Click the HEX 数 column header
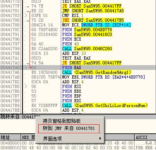The image size is (156, 150). tap(29, 137)
